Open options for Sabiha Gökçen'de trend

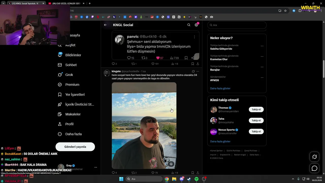tap(262, 46)
